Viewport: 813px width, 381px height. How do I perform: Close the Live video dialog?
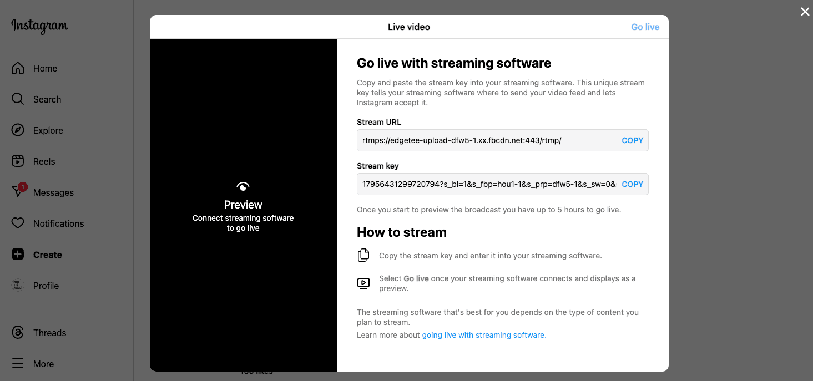pyautogui.click(x=805, y=11)
